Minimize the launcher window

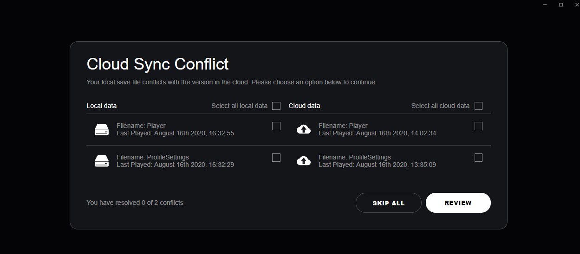tap(545, 5)
